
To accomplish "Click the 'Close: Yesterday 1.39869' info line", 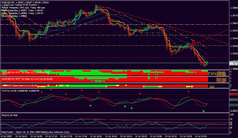I will pyautogui.click(x=14, y=16).
